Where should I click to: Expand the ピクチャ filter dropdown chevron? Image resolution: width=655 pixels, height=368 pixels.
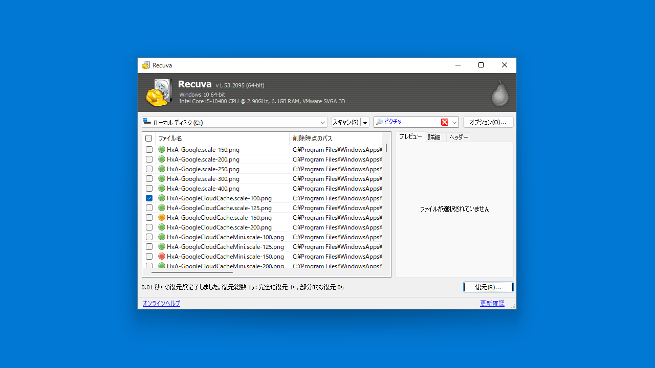[x=454, y=122]
